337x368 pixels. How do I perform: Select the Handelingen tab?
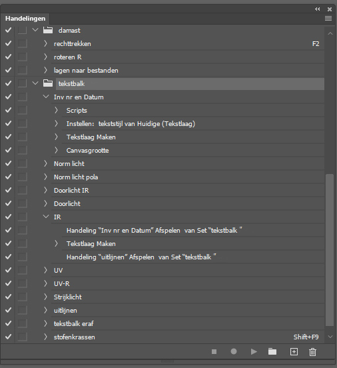pyautogui.click(x=25, y=18)
